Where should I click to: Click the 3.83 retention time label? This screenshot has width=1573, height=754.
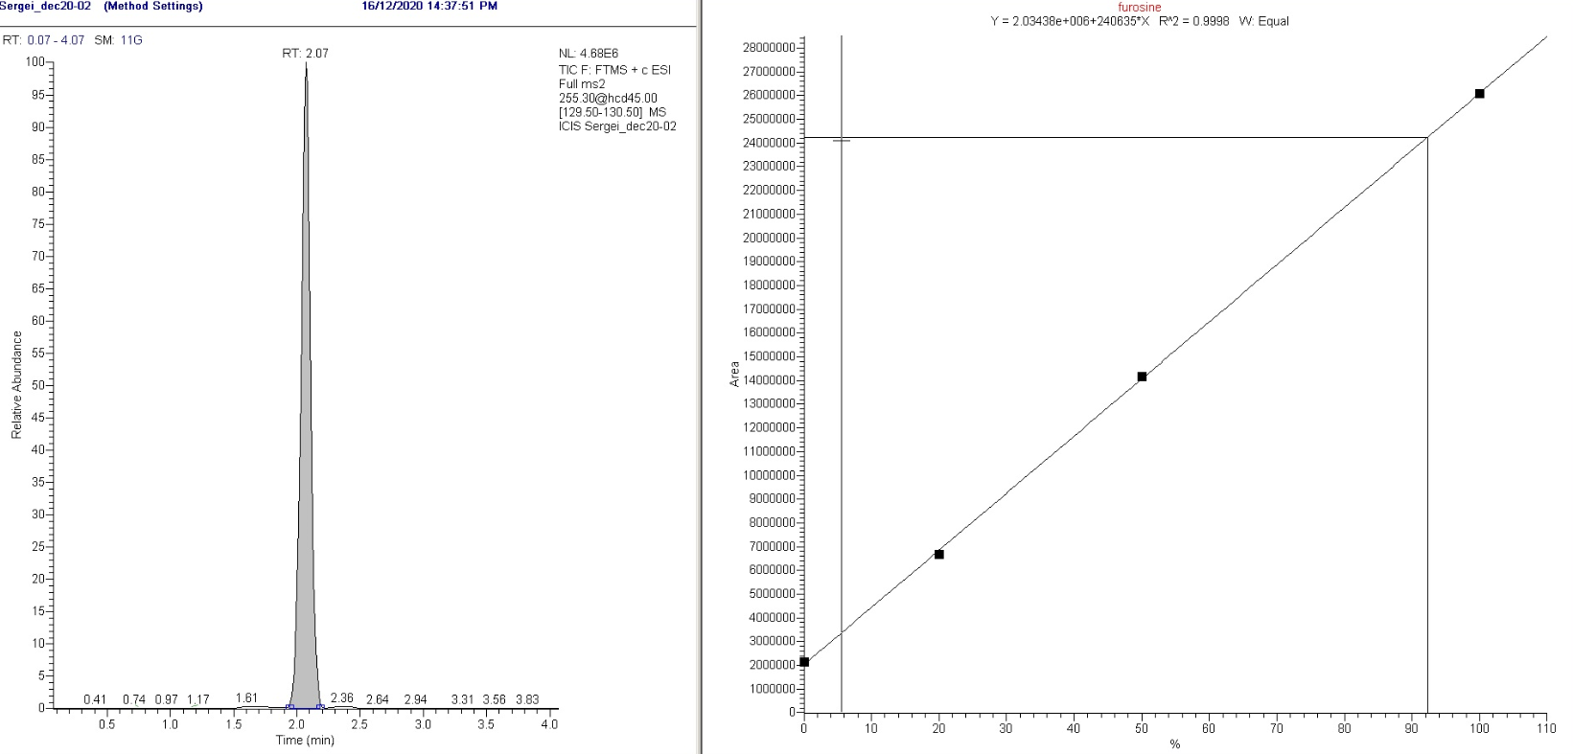pyautogui.click(x=528, y=699)
